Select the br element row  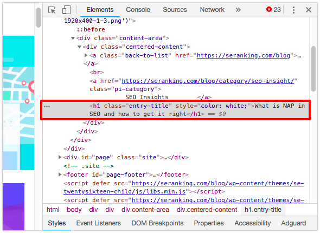tap(97, 73)
